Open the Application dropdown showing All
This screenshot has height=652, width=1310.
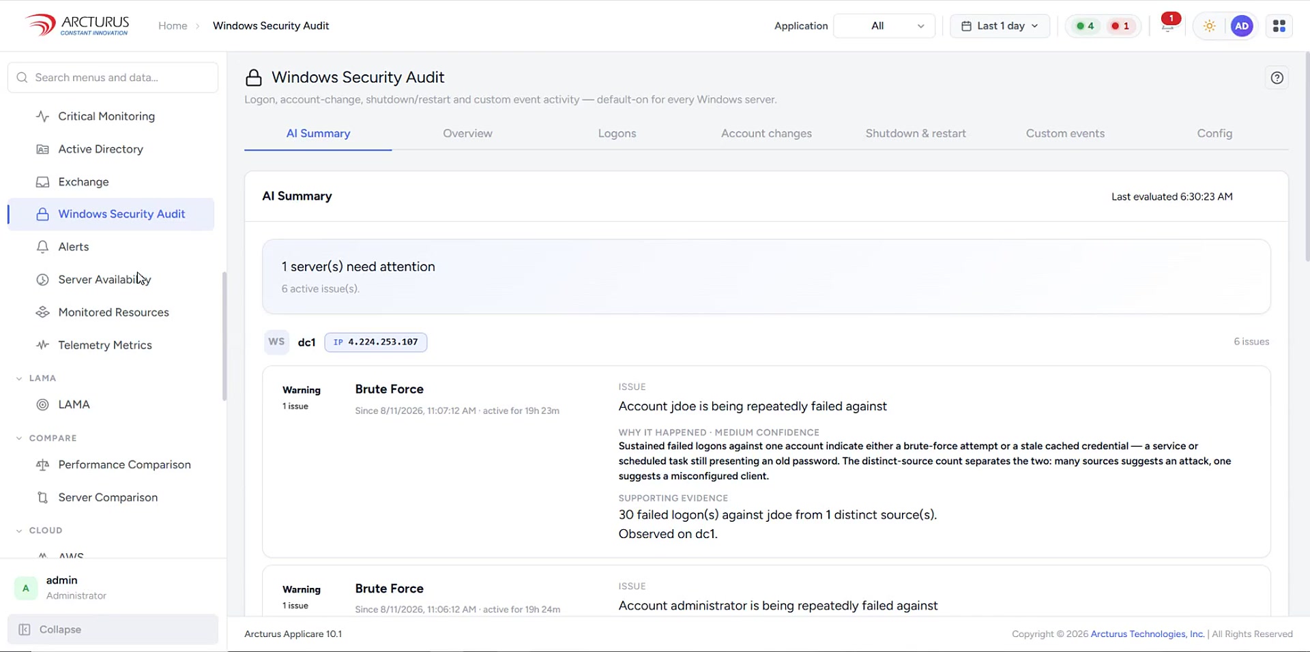[x=884, y=26]
